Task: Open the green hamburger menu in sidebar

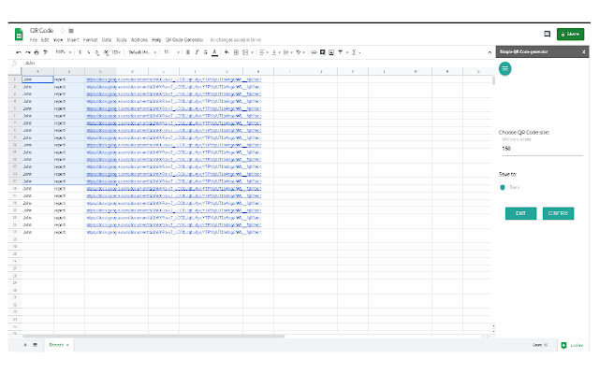Action: click(x=505, y=68)
